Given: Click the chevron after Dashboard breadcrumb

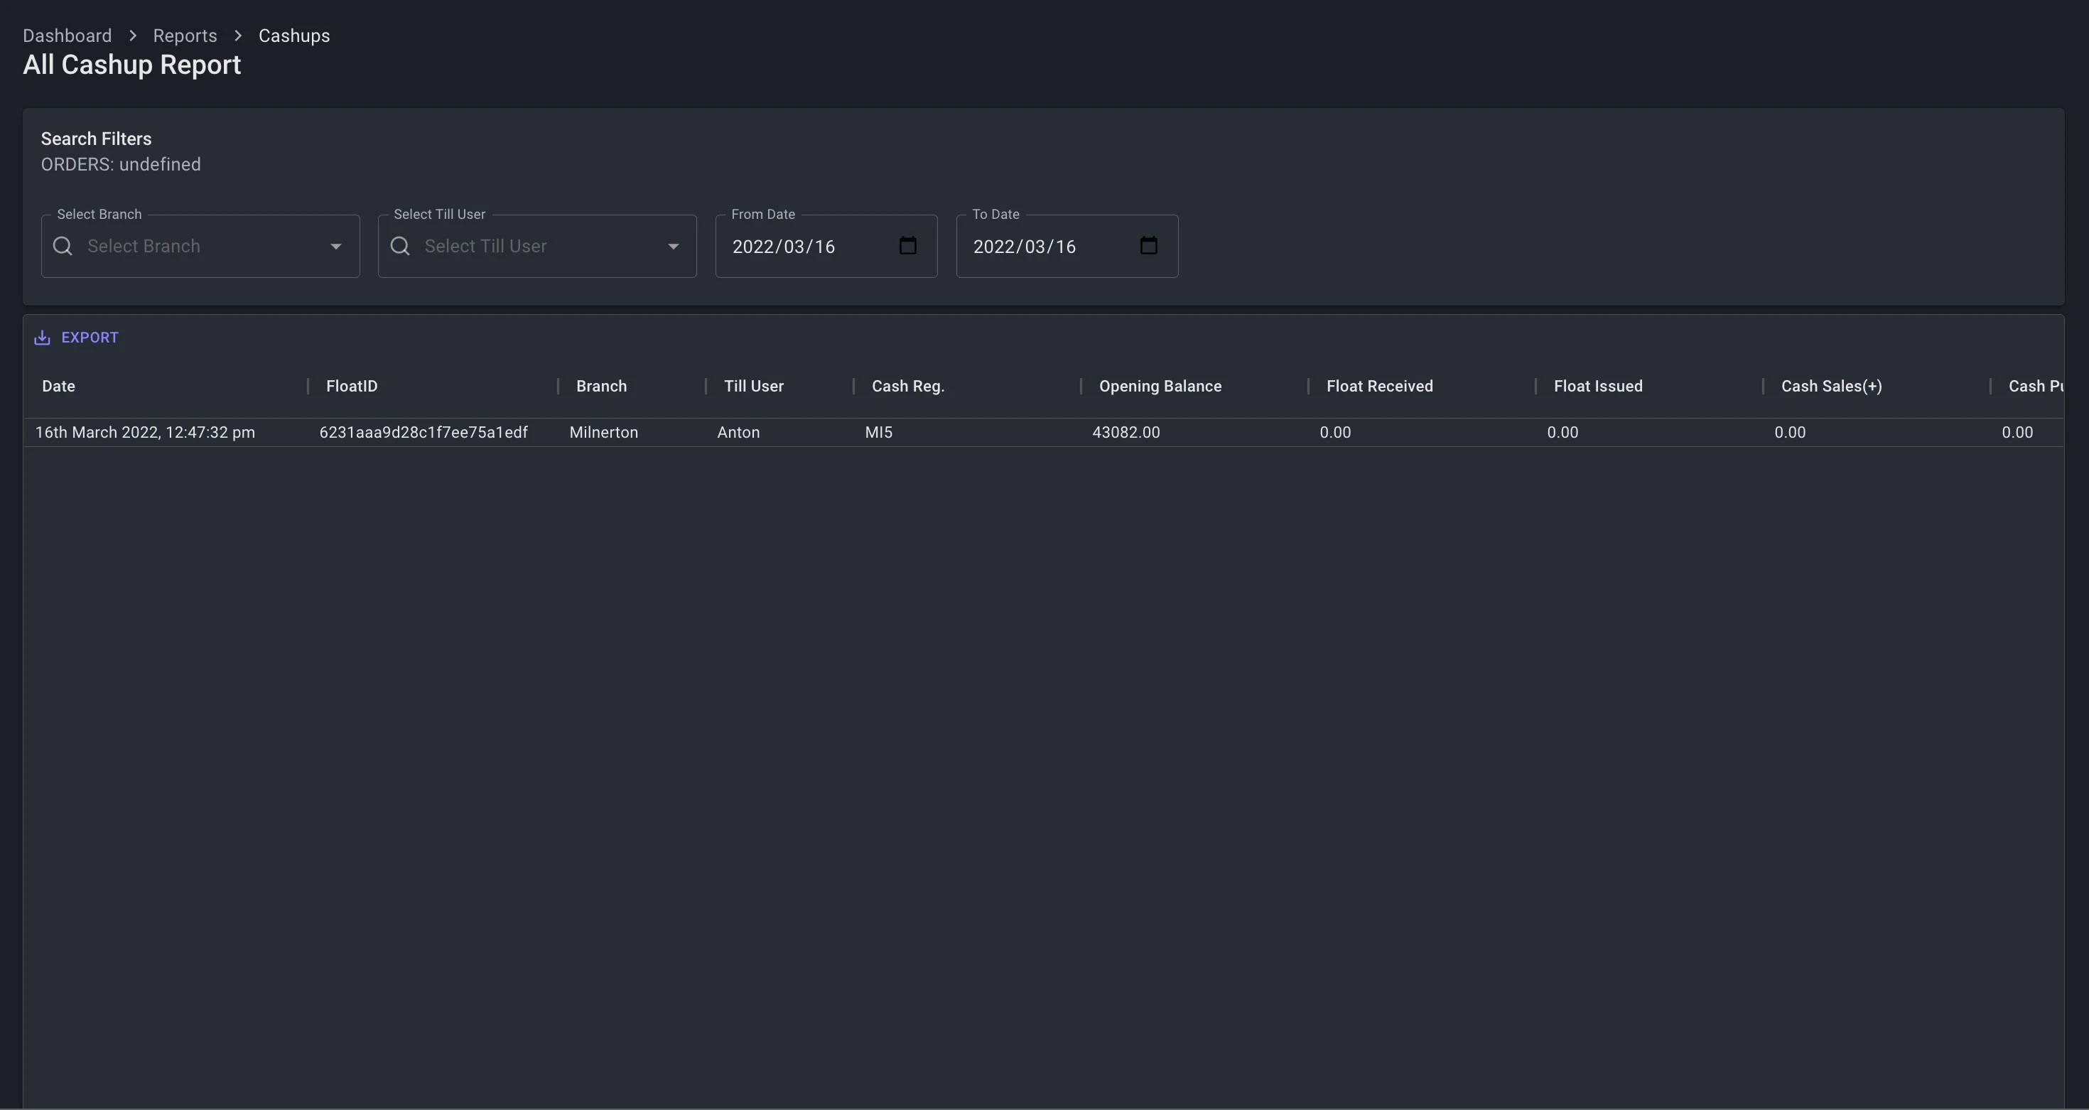Looking at the screenshot, I should pos(133,36).
